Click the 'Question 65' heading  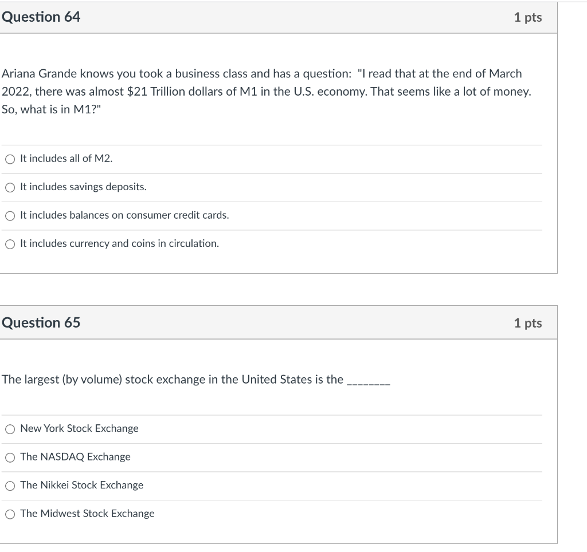pyautogui.click(x=41, y=323)
